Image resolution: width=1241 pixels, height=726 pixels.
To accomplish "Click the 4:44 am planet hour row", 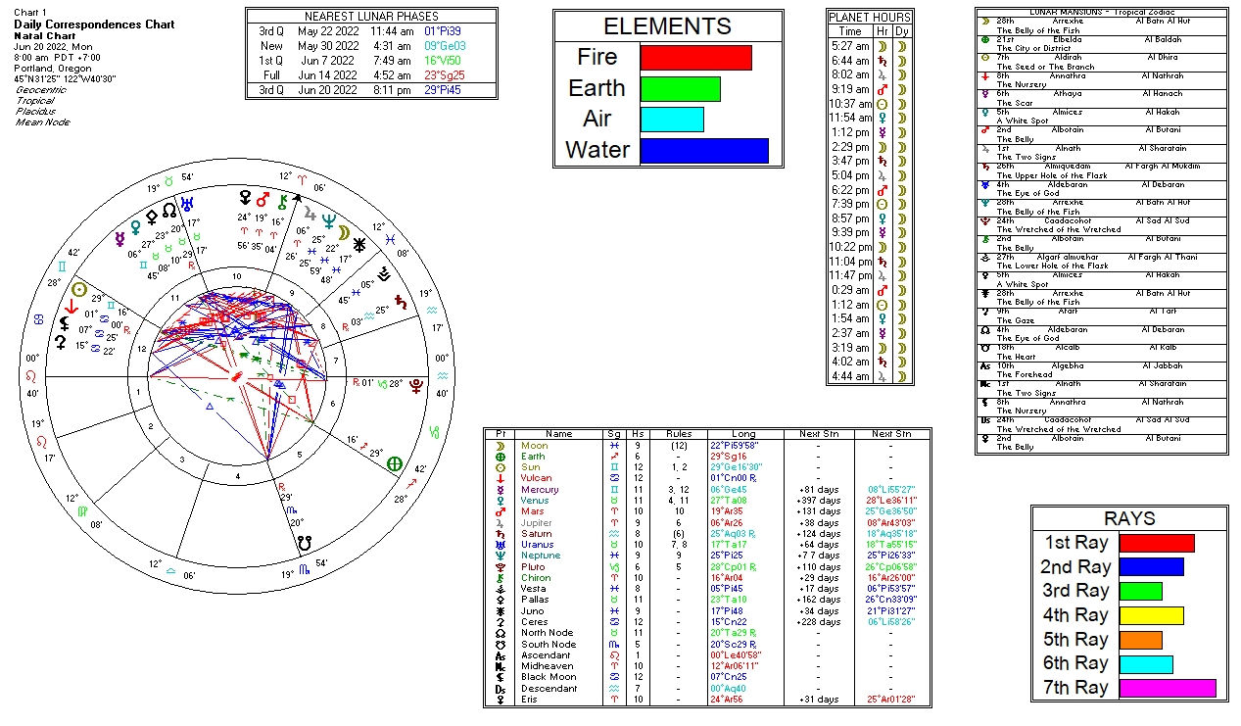I will (870, 376).
